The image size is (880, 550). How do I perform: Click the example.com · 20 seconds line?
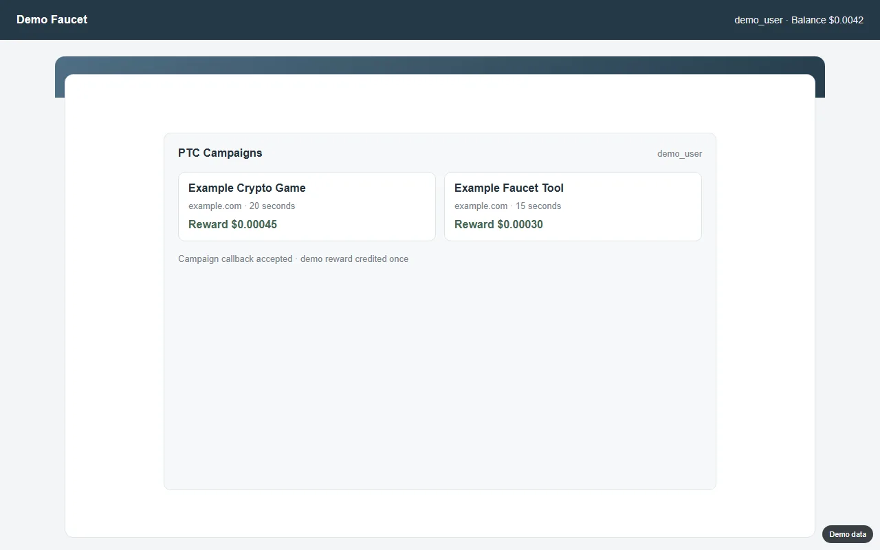click(x=241, y=206)
